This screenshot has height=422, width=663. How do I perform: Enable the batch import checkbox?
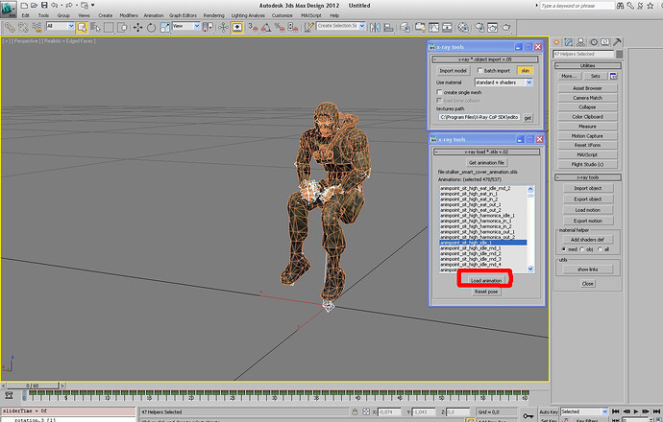[x=479, y=70]
